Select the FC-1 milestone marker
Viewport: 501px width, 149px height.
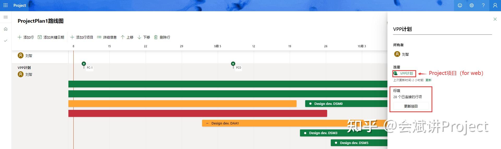[84, 64]
